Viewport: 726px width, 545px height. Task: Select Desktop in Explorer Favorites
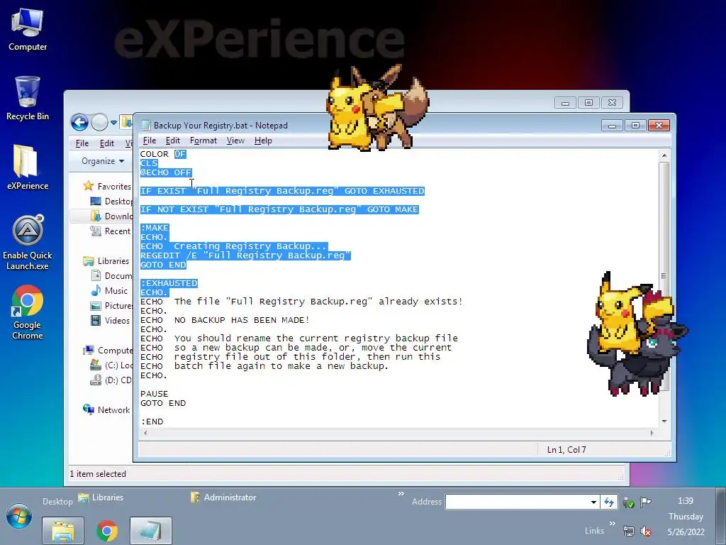pyautogui.click(x=111, y=201)
